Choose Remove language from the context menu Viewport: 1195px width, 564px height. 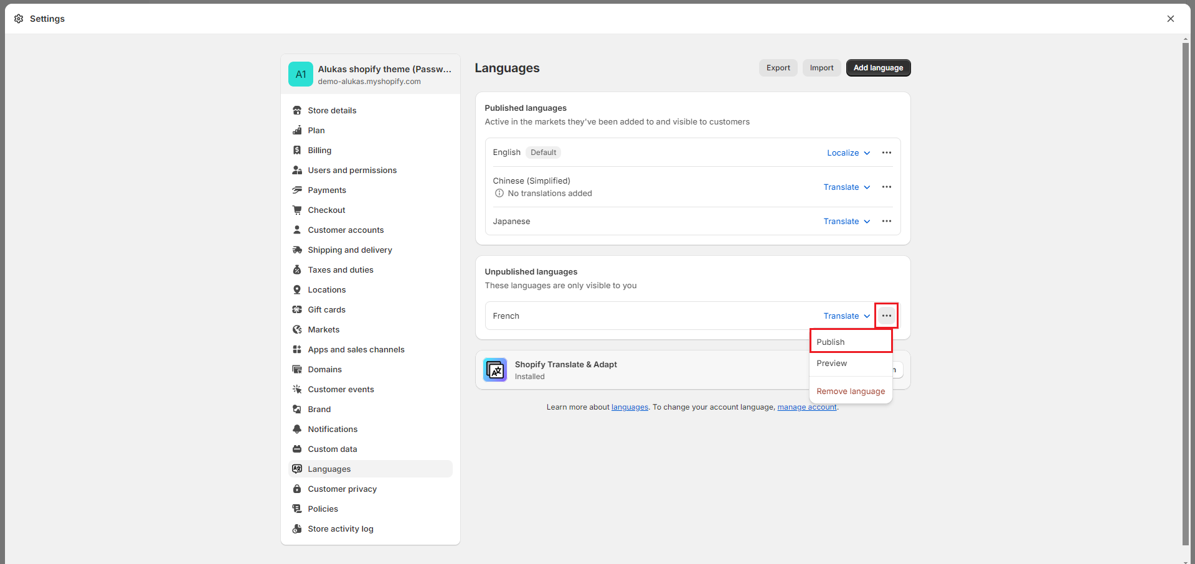coord(850,392)
